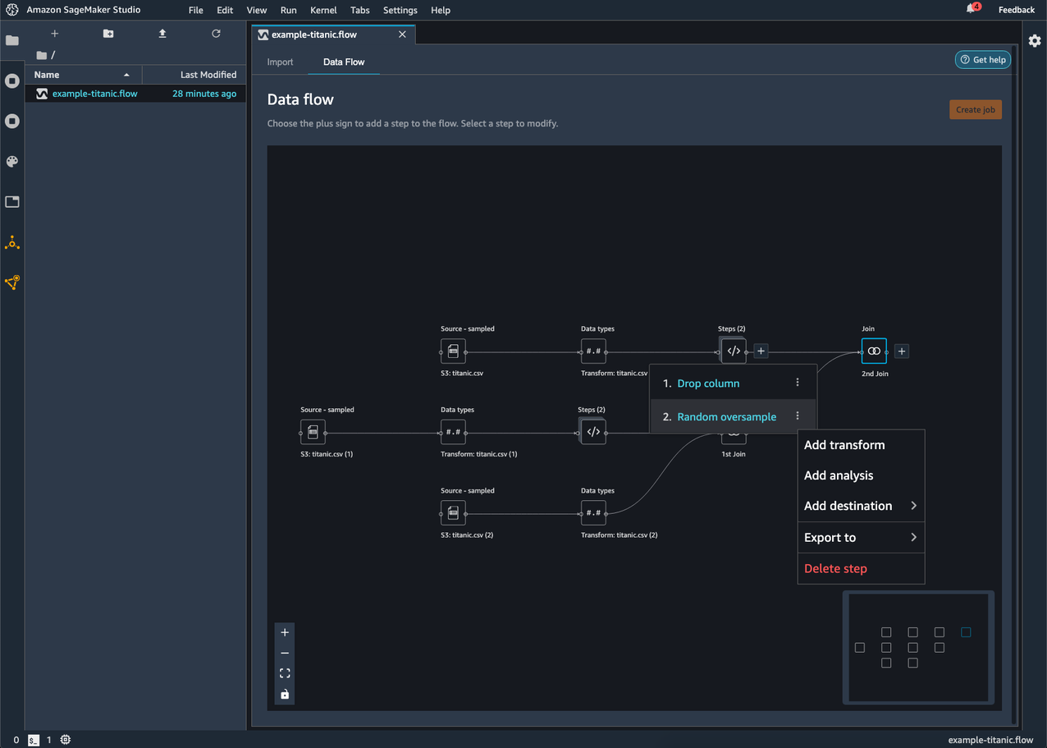Select the top Steps (2) code node
The height and width of the screenshot is (748, 1047).
pos(734,351)
